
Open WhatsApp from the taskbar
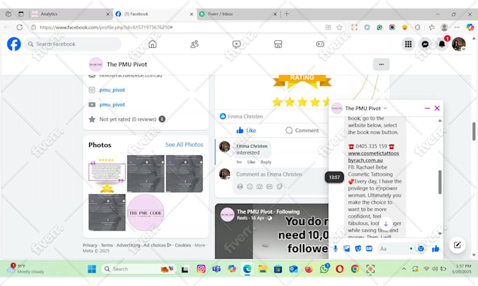[x=324, y=269]
